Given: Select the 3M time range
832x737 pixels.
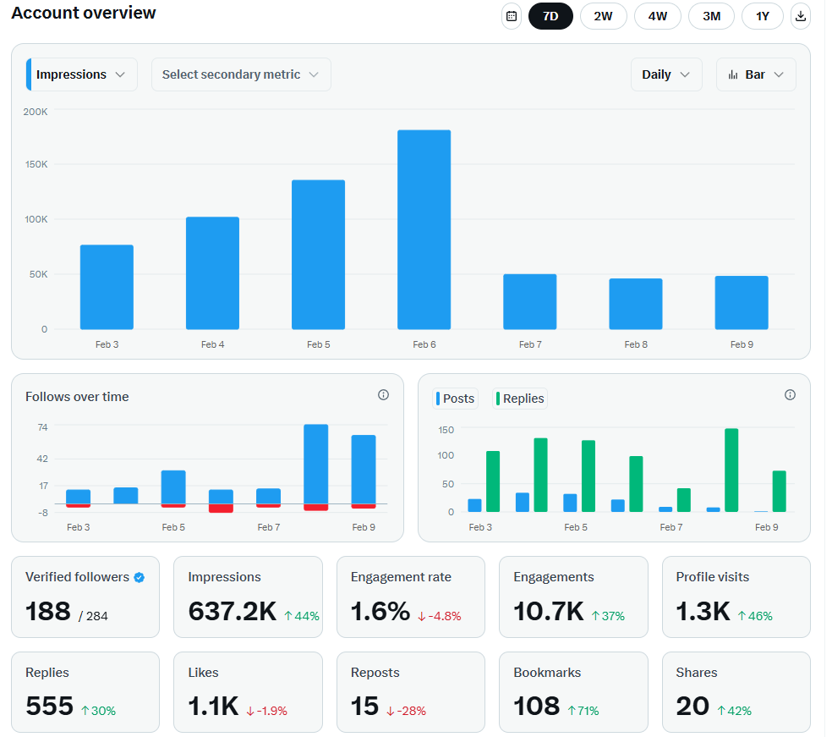Looking at the screenshot, I should coord(711,16).
